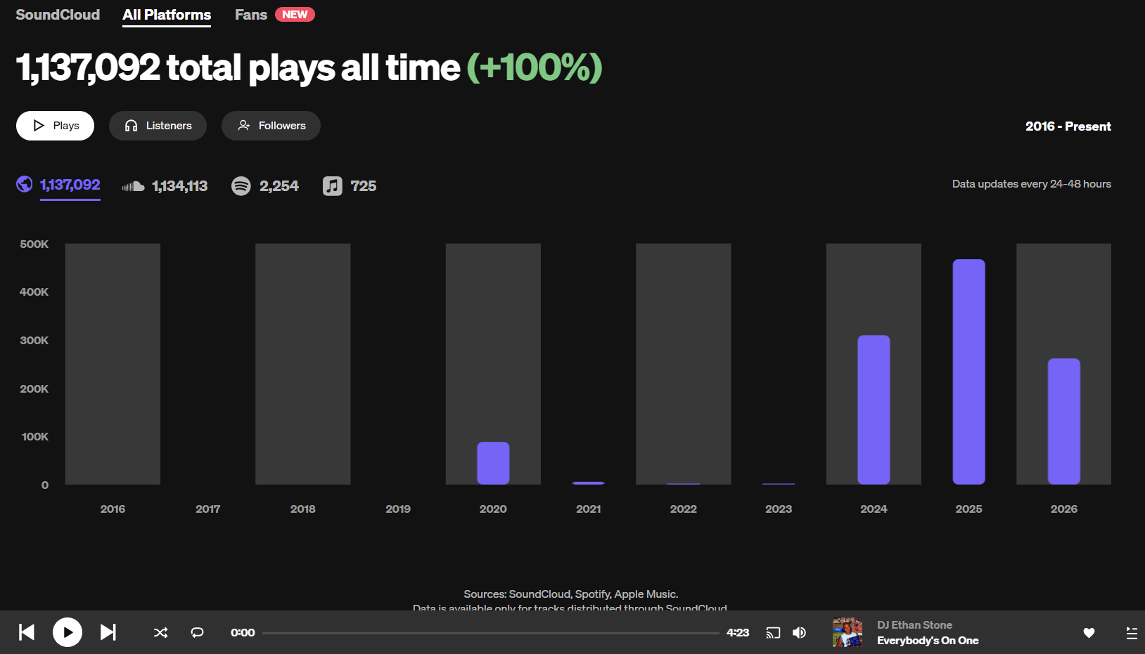
Task: Click the (+100%) growth indicator
Action: point(535,68)
